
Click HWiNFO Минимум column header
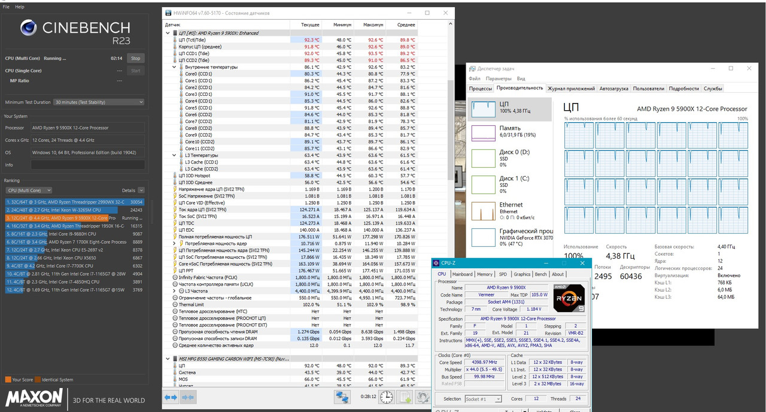pyautogui.click(x=338, y=25)
